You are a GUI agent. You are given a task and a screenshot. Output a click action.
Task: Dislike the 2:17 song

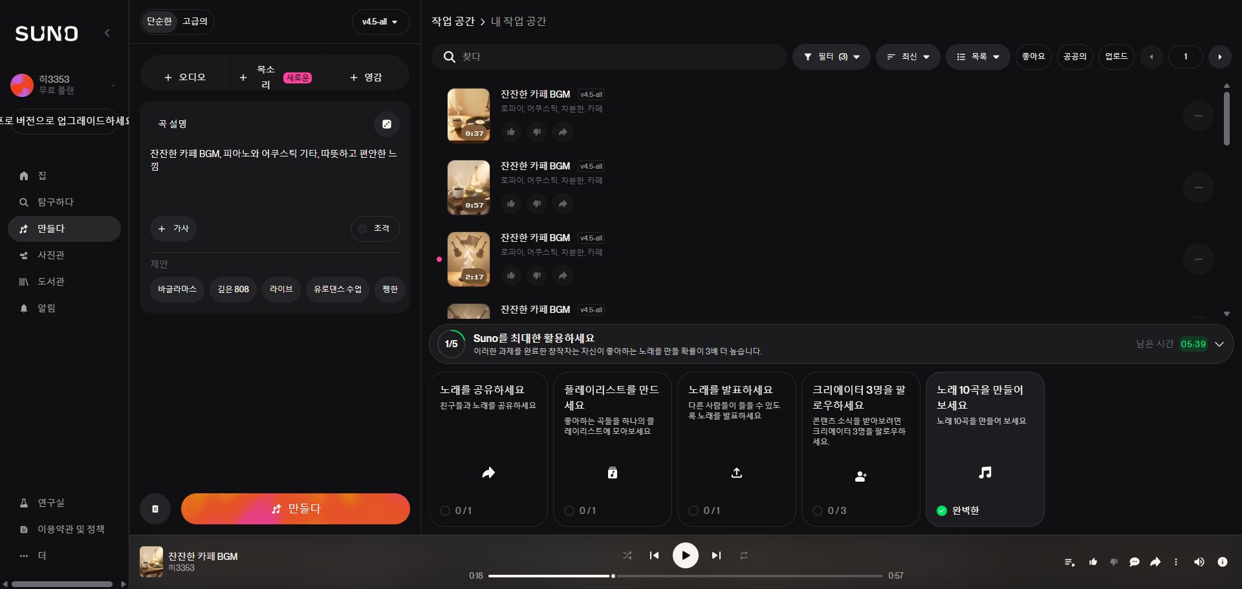537,275
